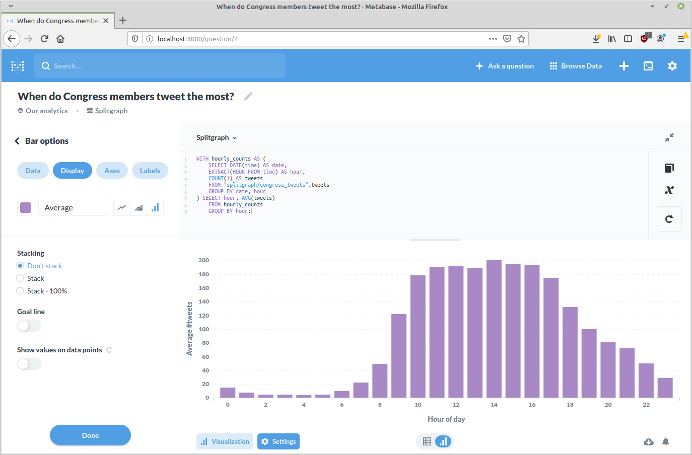Click the purple series color swatch
692x455 pixels.
coord(26,207)
